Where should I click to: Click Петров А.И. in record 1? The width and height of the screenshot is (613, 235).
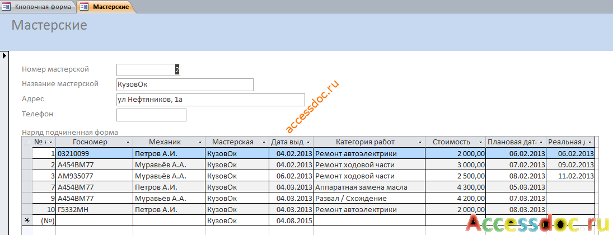(169, 153)
